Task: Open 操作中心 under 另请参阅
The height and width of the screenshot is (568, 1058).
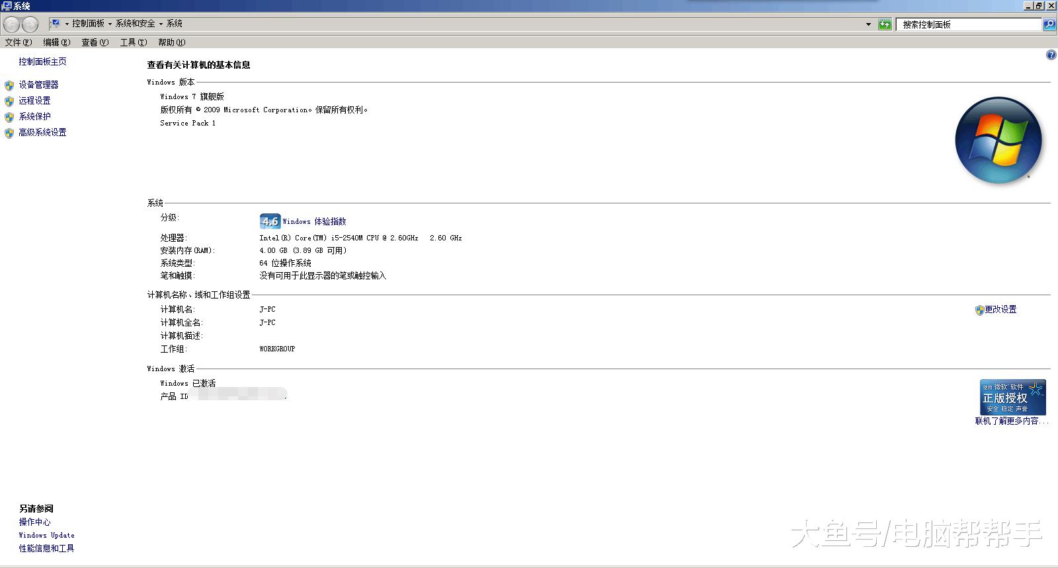Action: (35, 522)
